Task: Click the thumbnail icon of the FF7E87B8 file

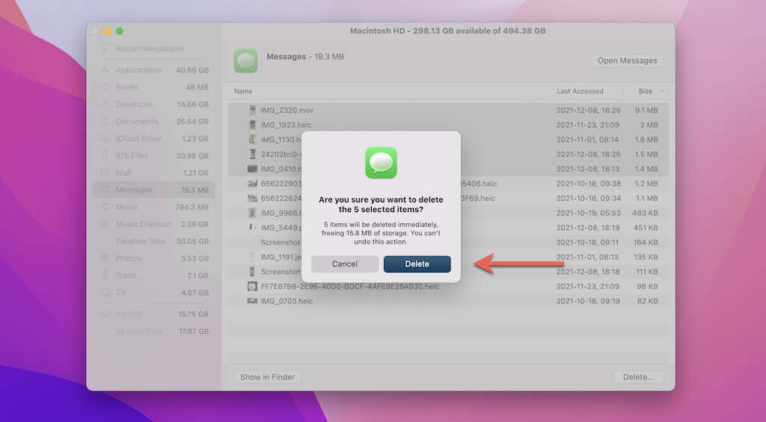Action: point(252,286)
